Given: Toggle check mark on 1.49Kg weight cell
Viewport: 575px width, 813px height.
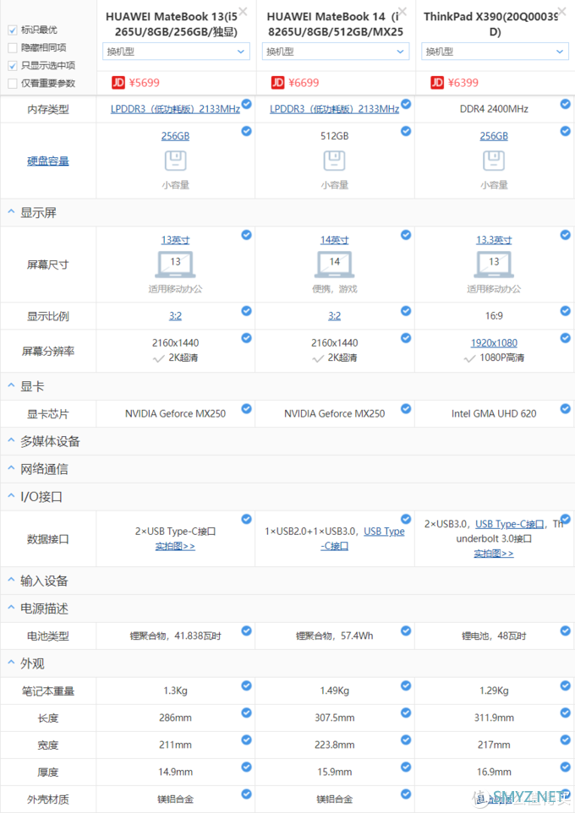Looking at the screenshot, I should point(406,685).
